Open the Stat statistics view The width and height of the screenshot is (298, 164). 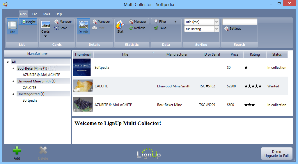click(120, 27)
